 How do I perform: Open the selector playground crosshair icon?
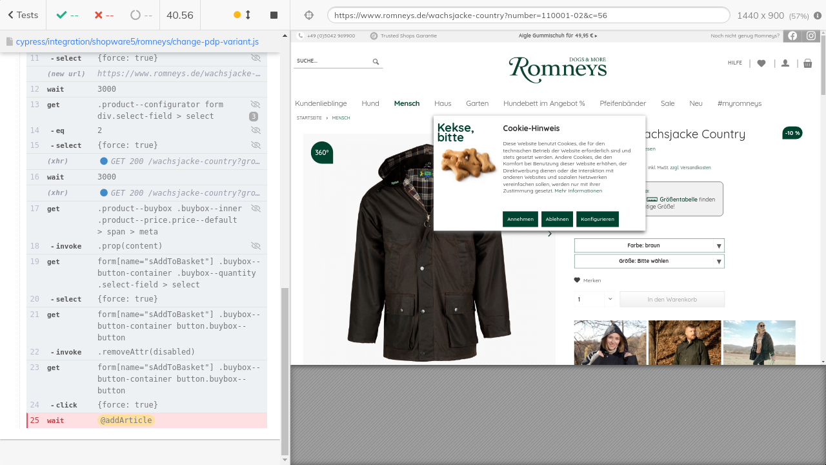tap(308, 15)
